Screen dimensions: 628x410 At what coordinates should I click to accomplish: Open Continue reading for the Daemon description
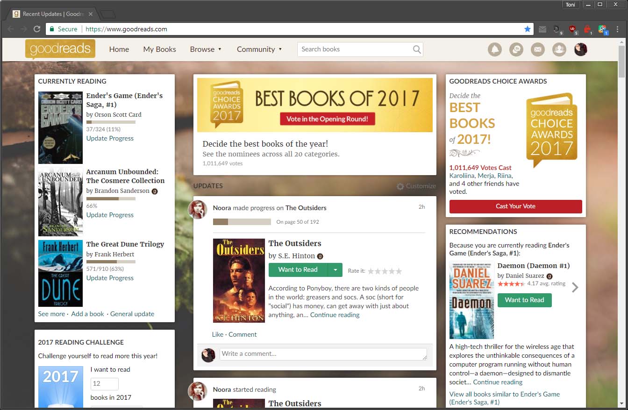point(497,382)
